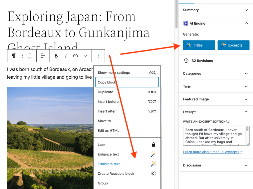Move block up with the up chevron
This screenshot has width=253, height=189.
tap(30, 53)
